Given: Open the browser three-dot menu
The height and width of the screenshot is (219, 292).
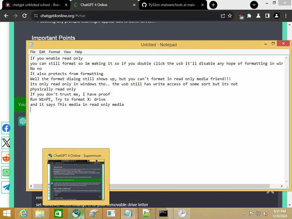Looking at the screenshot, I should pyautogui.click(x=286, y=16).
